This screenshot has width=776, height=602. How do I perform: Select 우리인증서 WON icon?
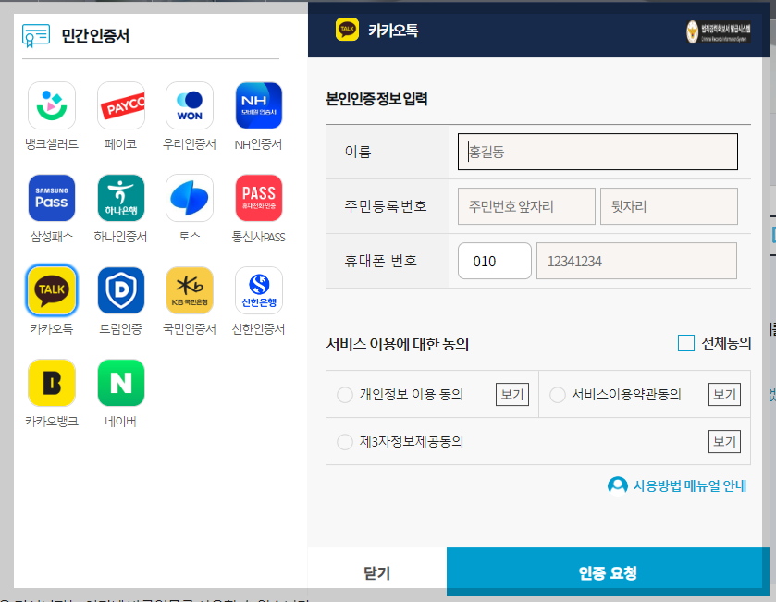coord(190,105)
